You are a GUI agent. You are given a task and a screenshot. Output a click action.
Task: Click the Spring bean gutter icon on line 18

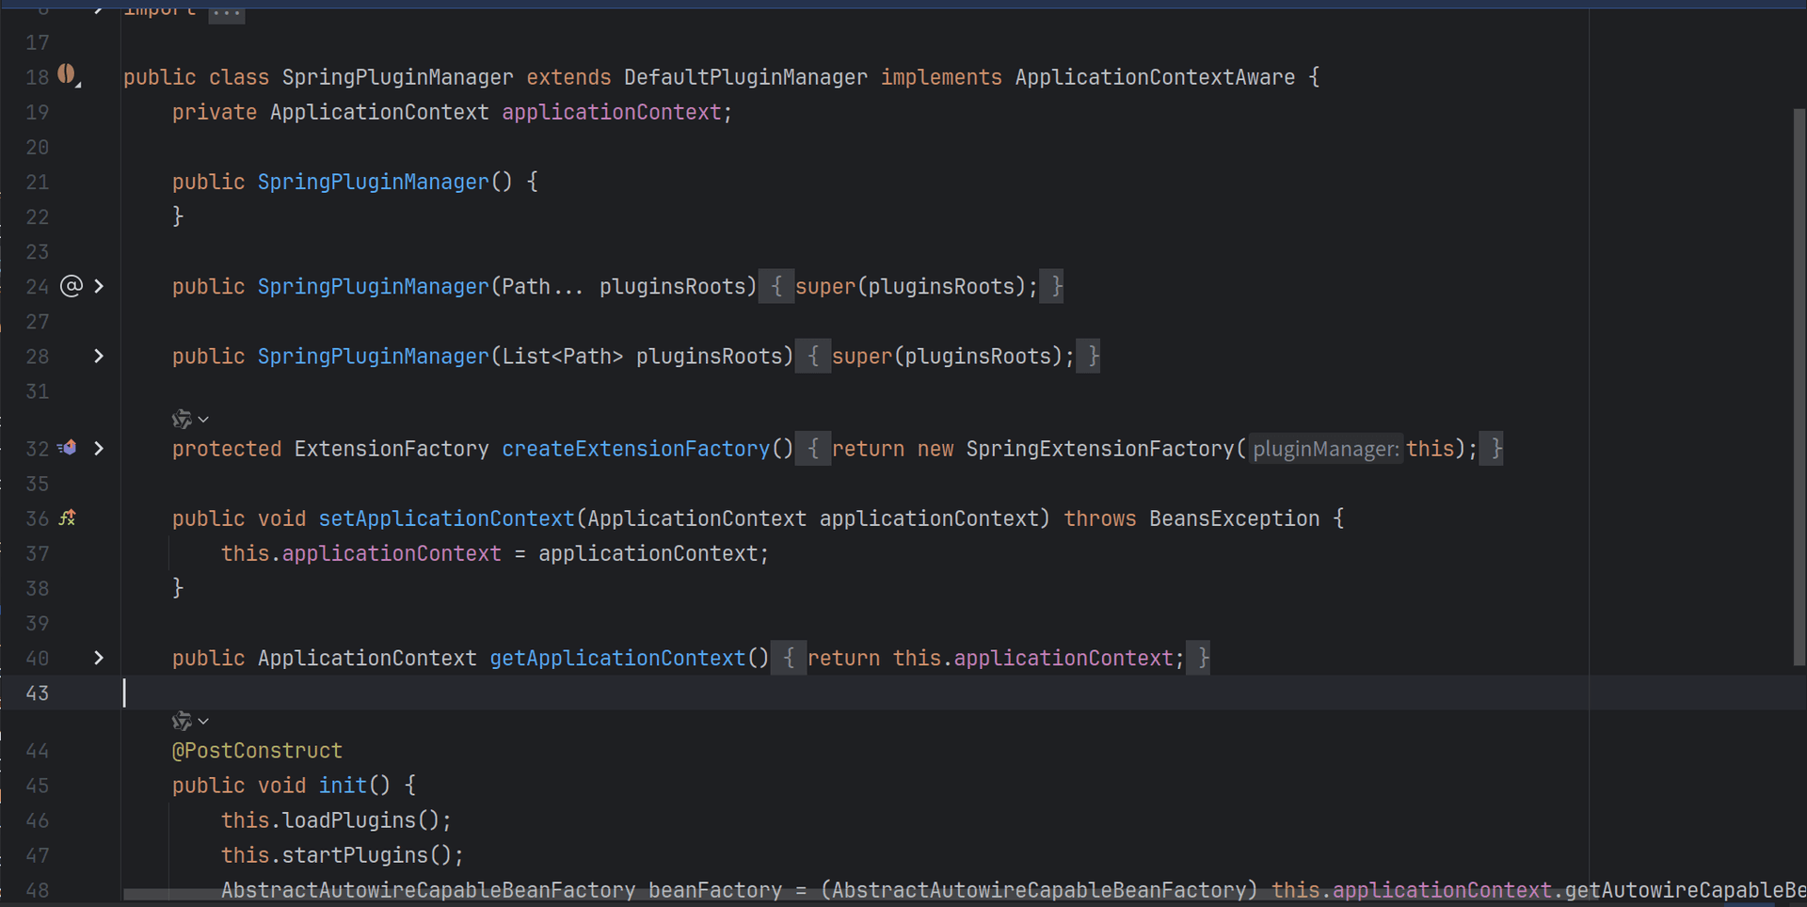click(x=67, y=74)
